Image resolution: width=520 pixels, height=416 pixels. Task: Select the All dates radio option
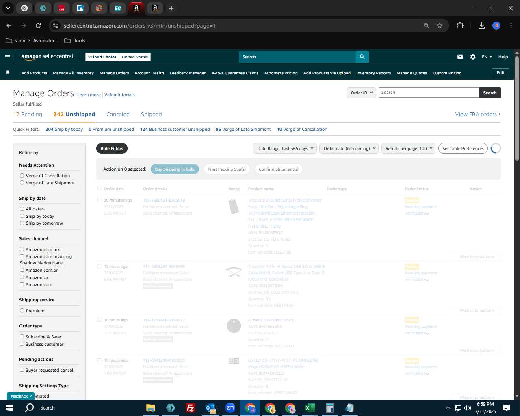click(x=22, y=209)
